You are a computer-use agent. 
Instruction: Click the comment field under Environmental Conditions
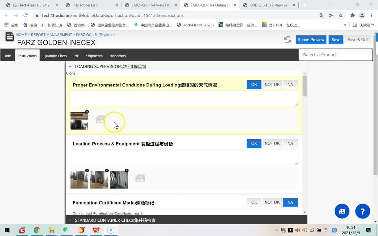184,98
